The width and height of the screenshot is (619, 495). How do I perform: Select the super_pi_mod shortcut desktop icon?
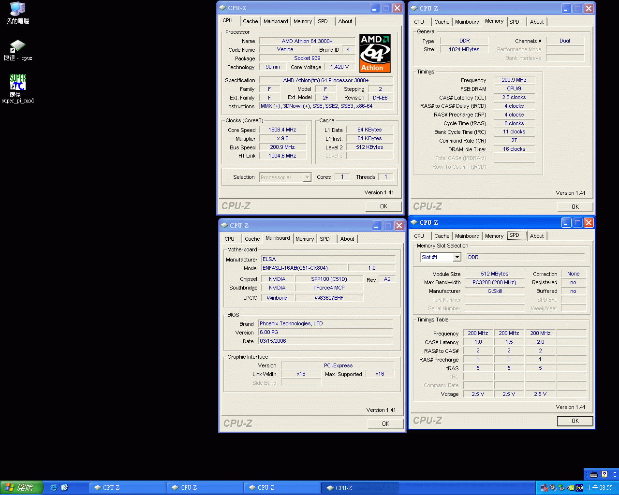(18, 88)
